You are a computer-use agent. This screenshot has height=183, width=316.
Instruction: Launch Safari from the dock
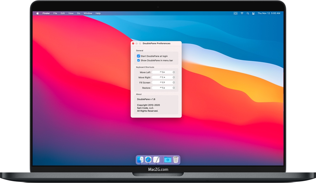(148, 160)
